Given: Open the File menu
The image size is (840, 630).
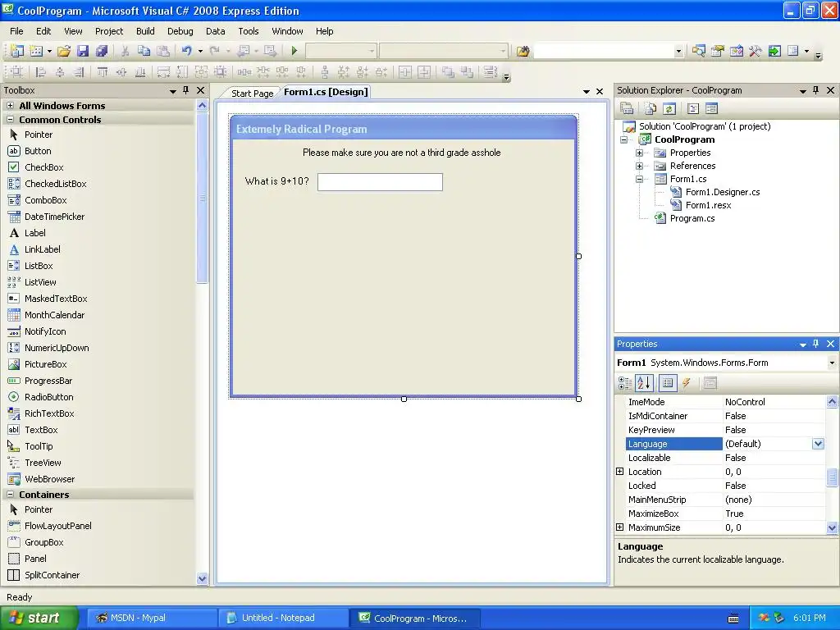Looking at the screenshot, I should click(16, 31).
